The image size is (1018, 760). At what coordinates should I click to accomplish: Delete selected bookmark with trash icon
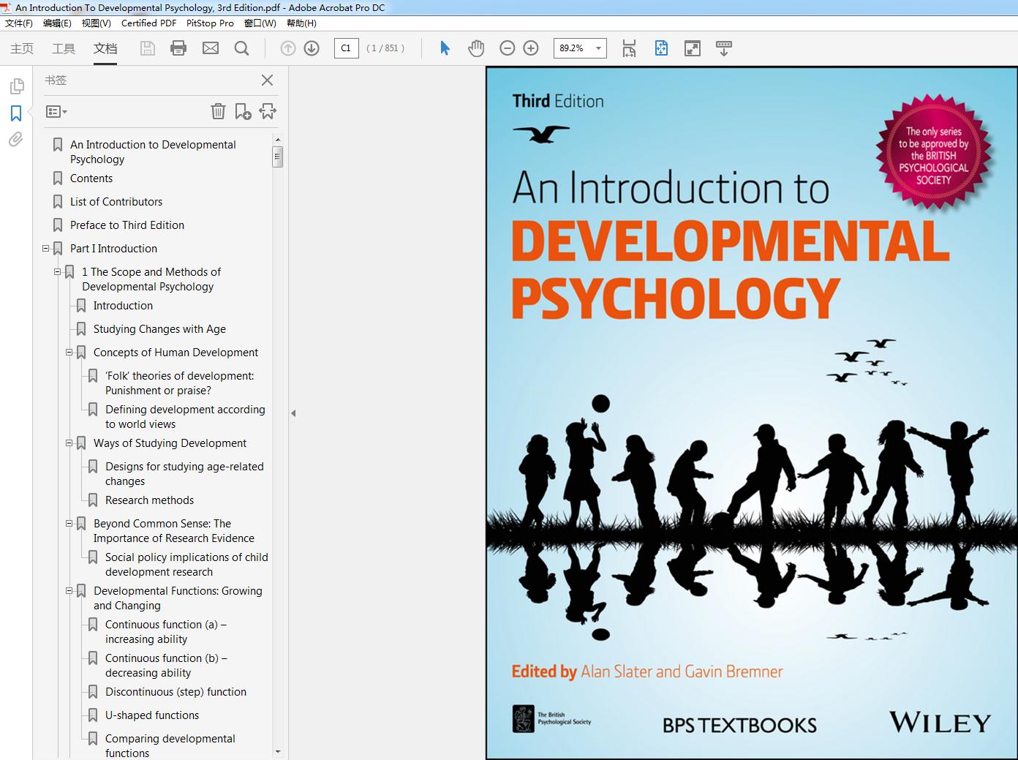coord(218,111)
